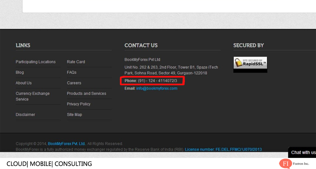Click the SECURED BY heading
The width and height of the screenshot is (316, 169).
[x=248, y=45]
